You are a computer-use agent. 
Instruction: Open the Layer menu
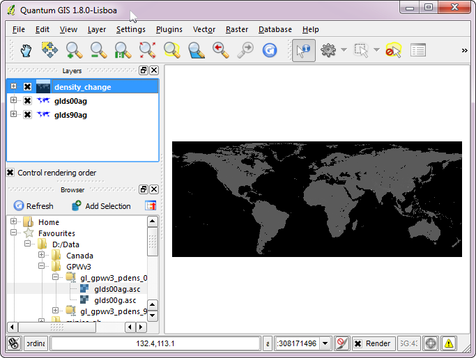97,29
